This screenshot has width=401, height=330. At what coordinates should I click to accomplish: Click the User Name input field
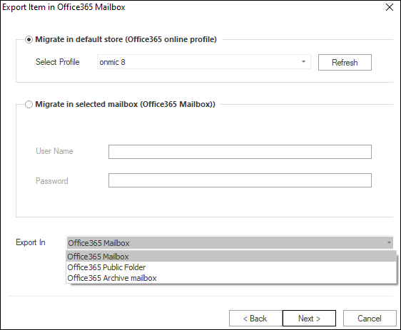coord(240,152)
